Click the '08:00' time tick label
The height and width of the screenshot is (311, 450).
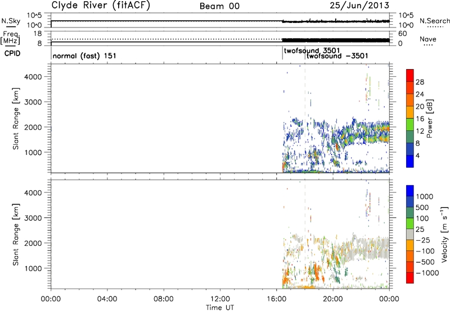[164, 299]
